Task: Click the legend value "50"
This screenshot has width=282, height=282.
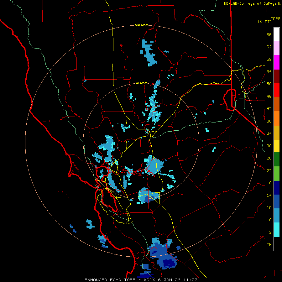Action: click(269, 84)
